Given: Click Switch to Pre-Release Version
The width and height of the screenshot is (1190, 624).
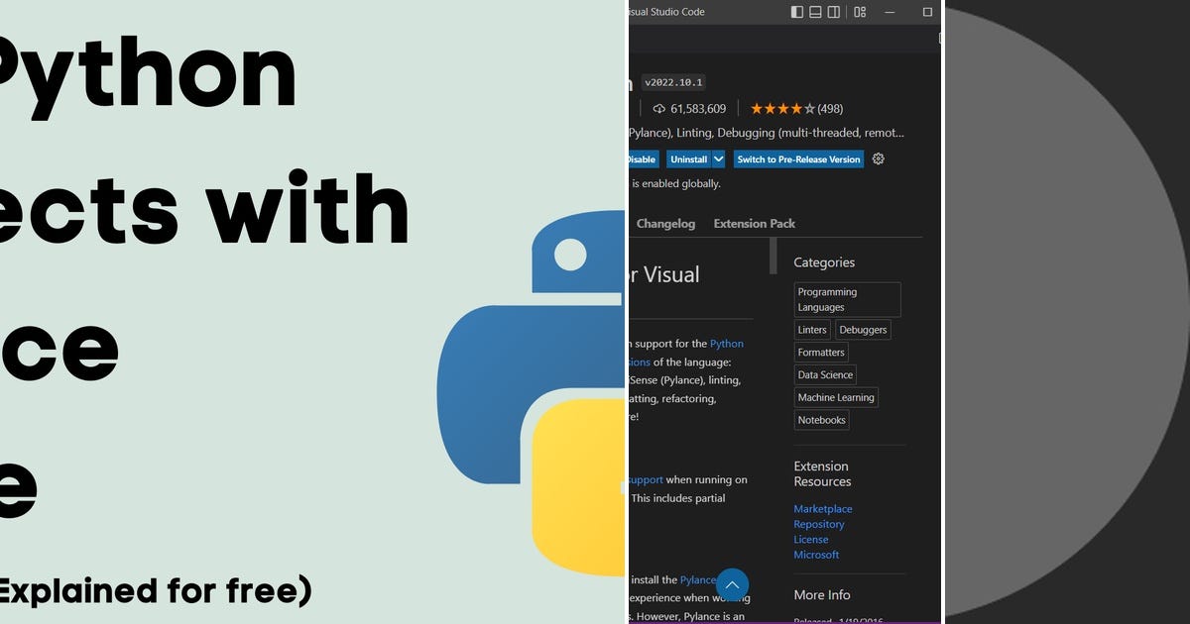Looking at the screenshot, I should pos(798,158).
